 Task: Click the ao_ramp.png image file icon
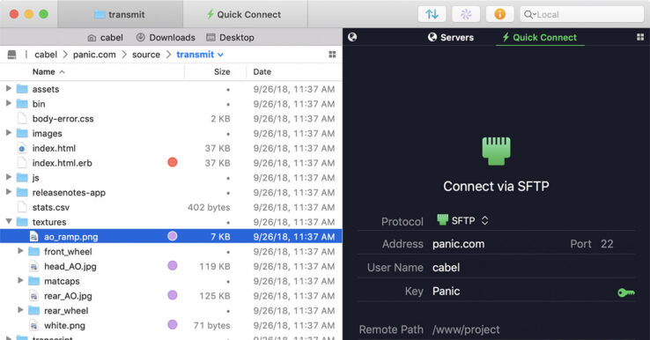(x=34, y=237)
